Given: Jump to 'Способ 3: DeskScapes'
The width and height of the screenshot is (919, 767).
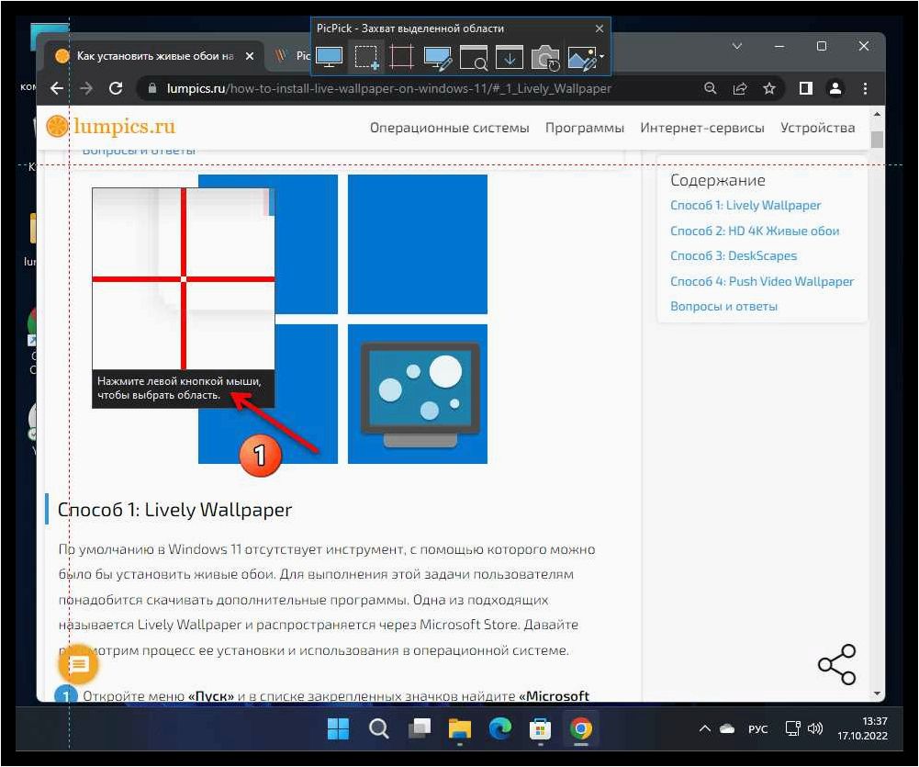Looking at the screenshot, I should pos(734,255).
